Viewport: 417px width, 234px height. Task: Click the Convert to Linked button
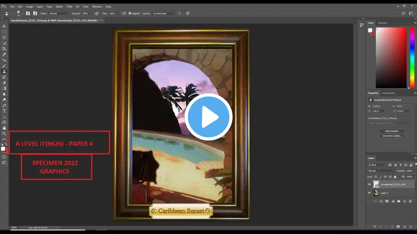[x=392, y=136]
